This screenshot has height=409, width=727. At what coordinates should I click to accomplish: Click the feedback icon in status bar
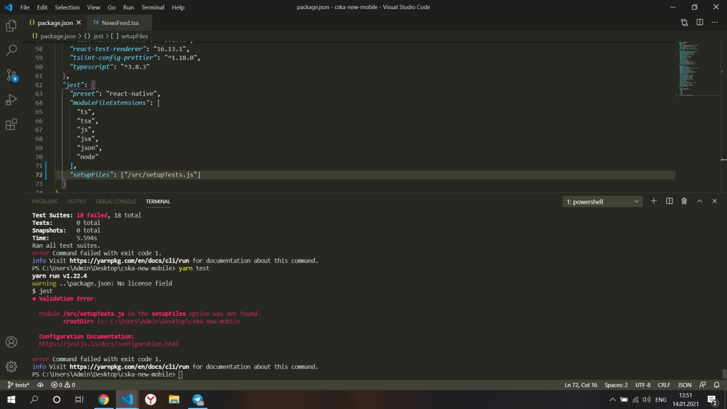click(x=703, y=385)
